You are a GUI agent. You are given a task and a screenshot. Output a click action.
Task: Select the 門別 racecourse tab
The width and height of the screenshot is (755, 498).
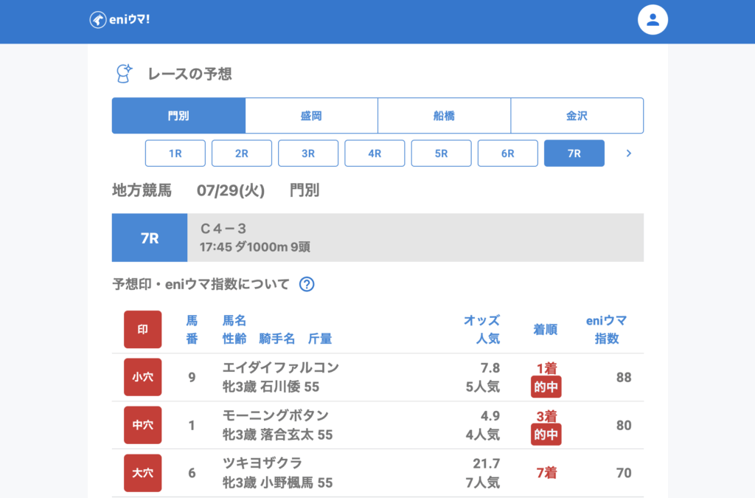(178, 116)
